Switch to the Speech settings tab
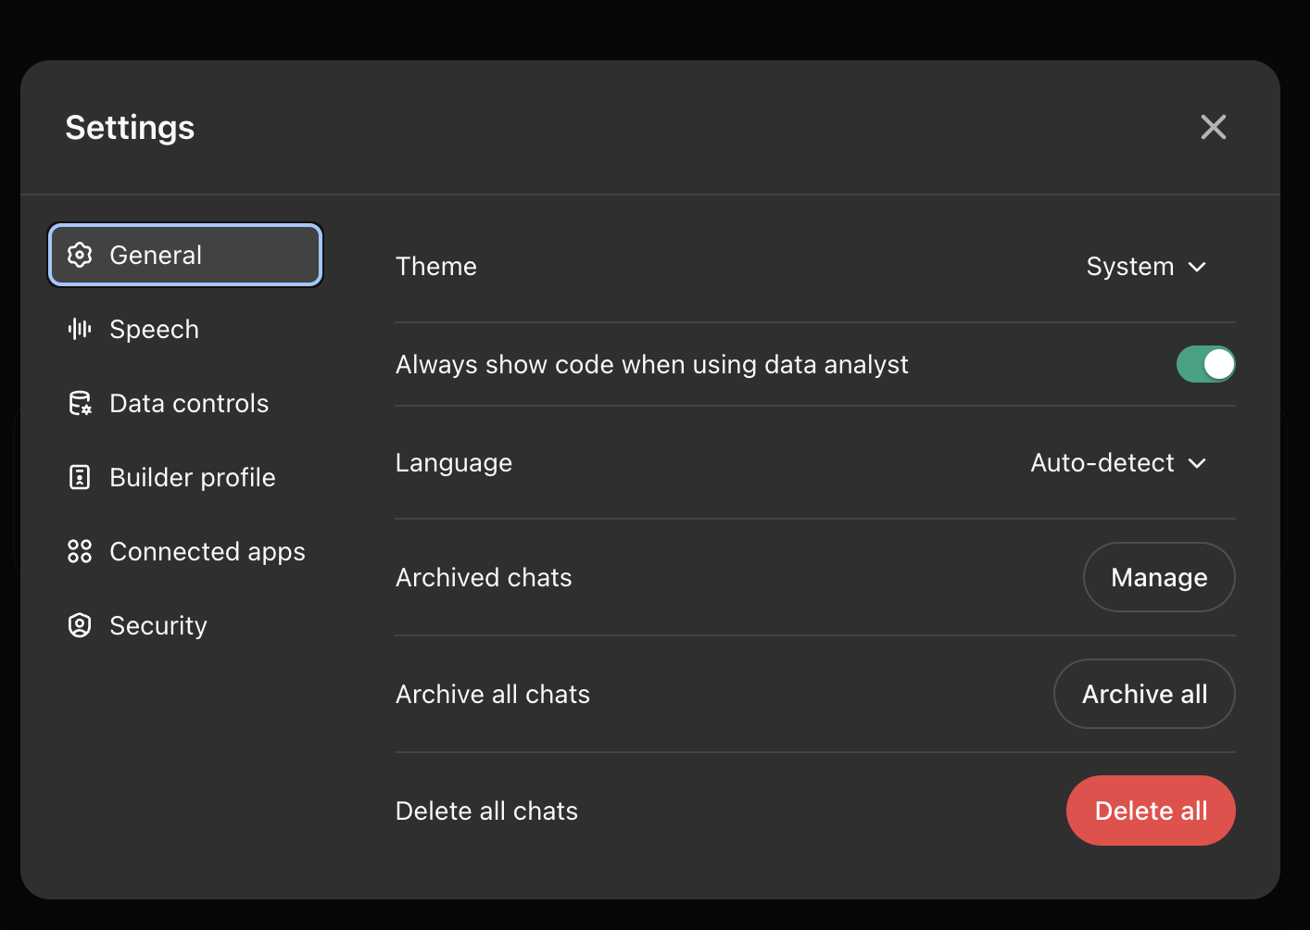 click(154, 329)
